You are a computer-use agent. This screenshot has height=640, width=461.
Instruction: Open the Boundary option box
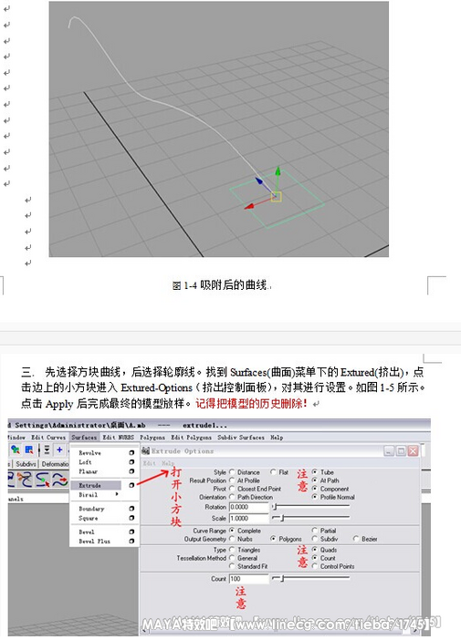(x=131, y=509)
